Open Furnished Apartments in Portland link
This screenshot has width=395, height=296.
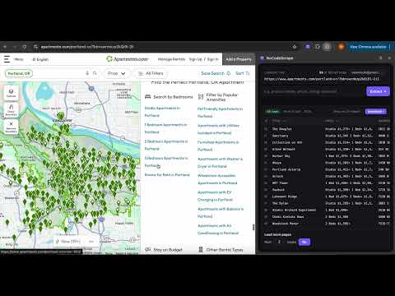point(218,146)
